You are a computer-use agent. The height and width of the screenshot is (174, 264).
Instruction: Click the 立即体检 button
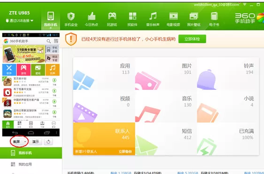pyautogui.click(x=192, y=39)
